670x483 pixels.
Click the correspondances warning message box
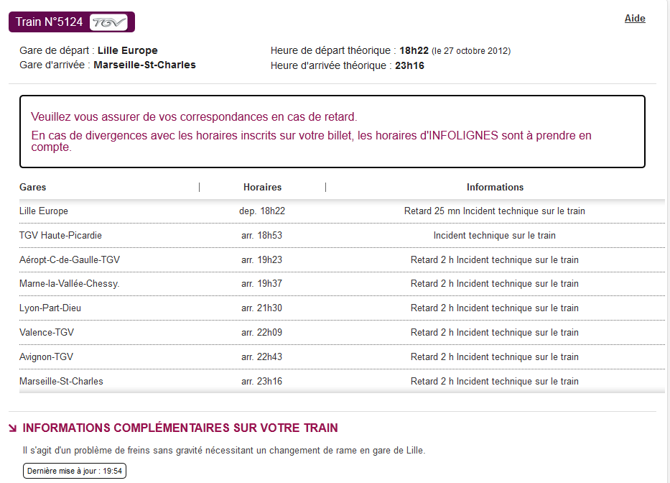point(332,132)
